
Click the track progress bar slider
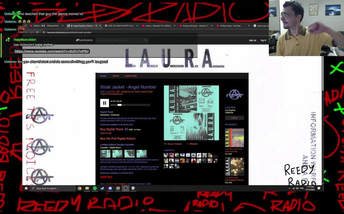(119, 105)
